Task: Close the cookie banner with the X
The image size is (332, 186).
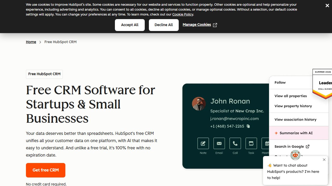Action: tap(327, 5)
